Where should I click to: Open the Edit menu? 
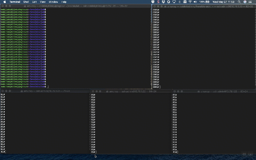pos(34,2)
